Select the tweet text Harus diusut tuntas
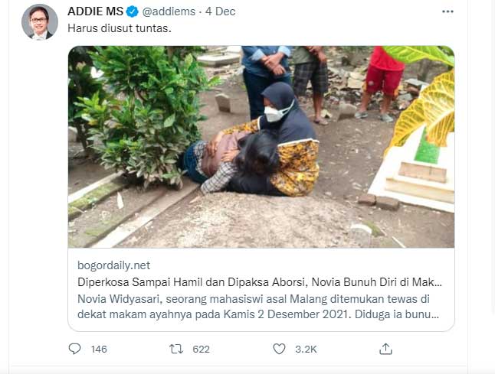Image resolution: width=495 pixels, height=374 pixels. (x=120, y=28)
